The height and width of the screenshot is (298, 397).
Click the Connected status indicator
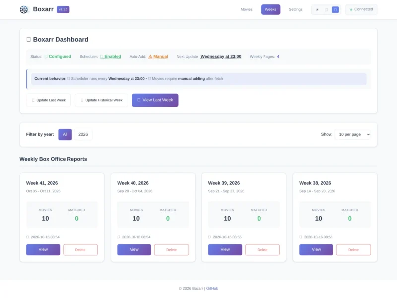click(x=361, y=9)
